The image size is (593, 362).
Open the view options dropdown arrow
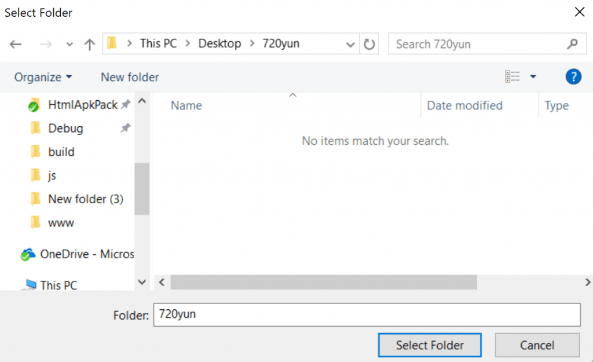(533, 77)
